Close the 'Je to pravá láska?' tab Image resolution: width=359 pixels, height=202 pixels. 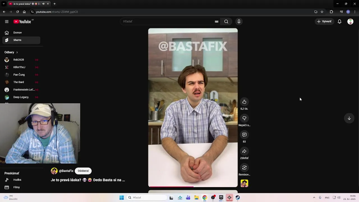pyautogui.click(x=48, y=4)
